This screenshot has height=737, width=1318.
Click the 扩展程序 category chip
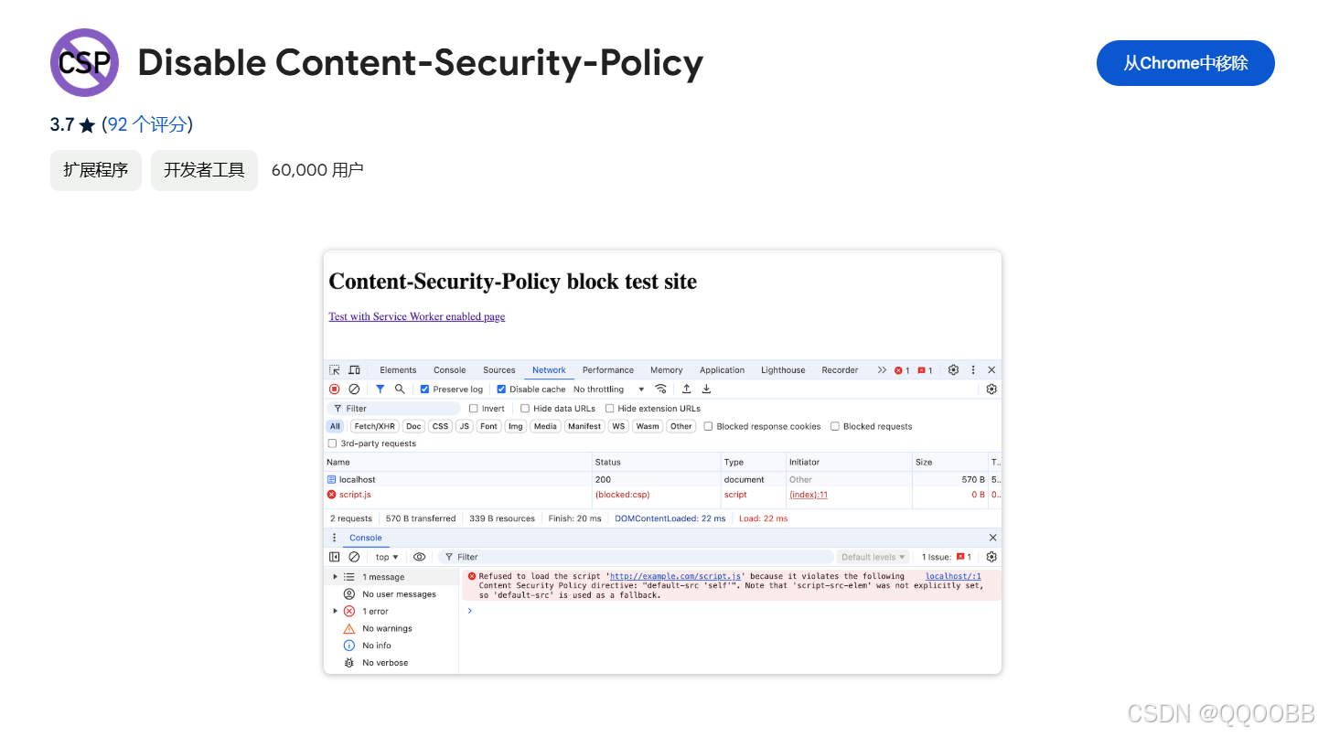point(96,170)
